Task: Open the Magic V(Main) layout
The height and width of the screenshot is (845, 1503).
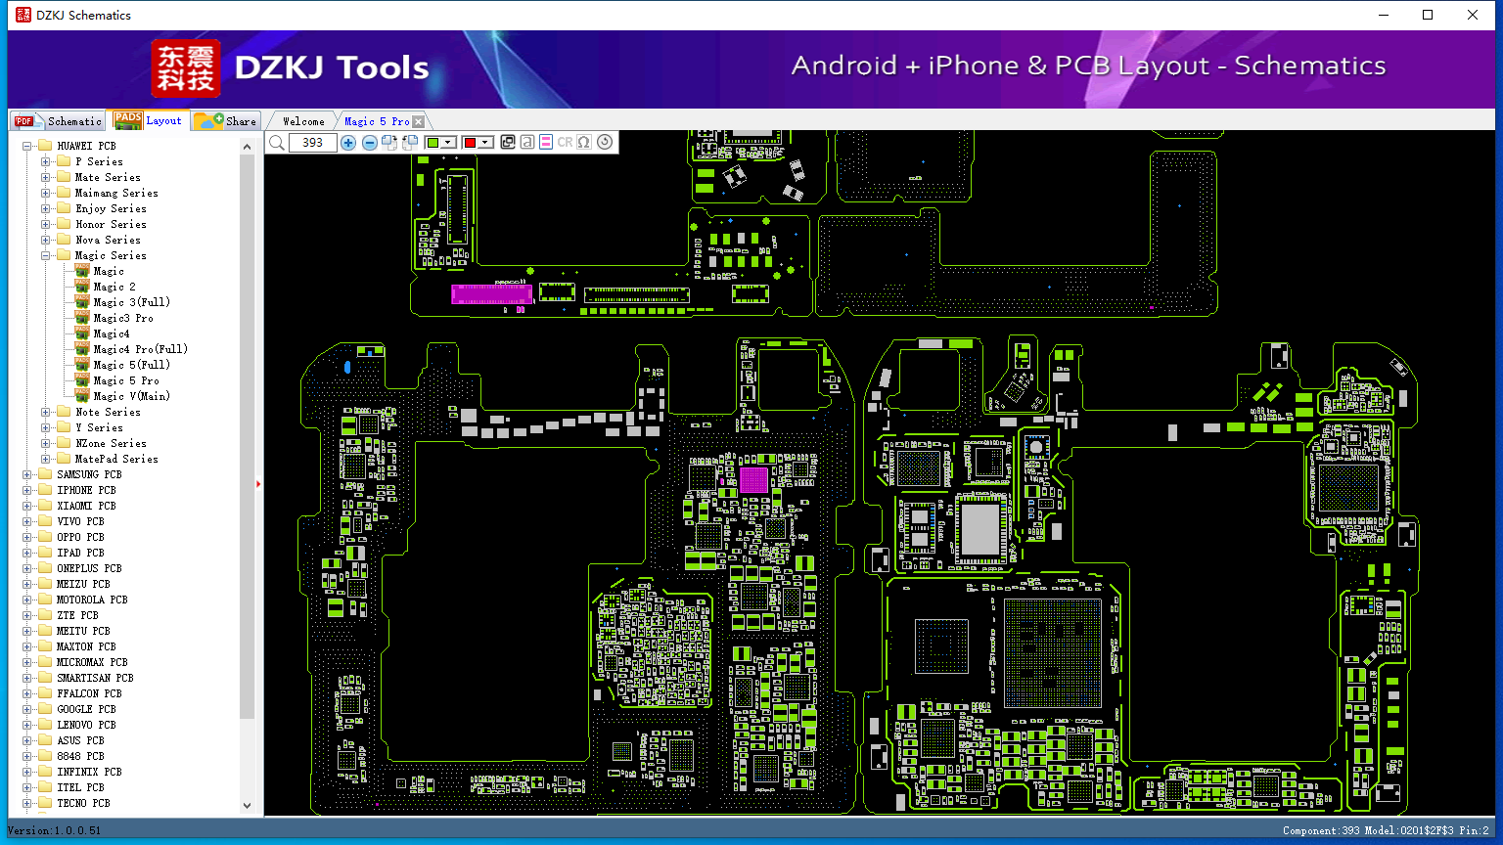Action: pyautogui.click(x=131, y=396)
